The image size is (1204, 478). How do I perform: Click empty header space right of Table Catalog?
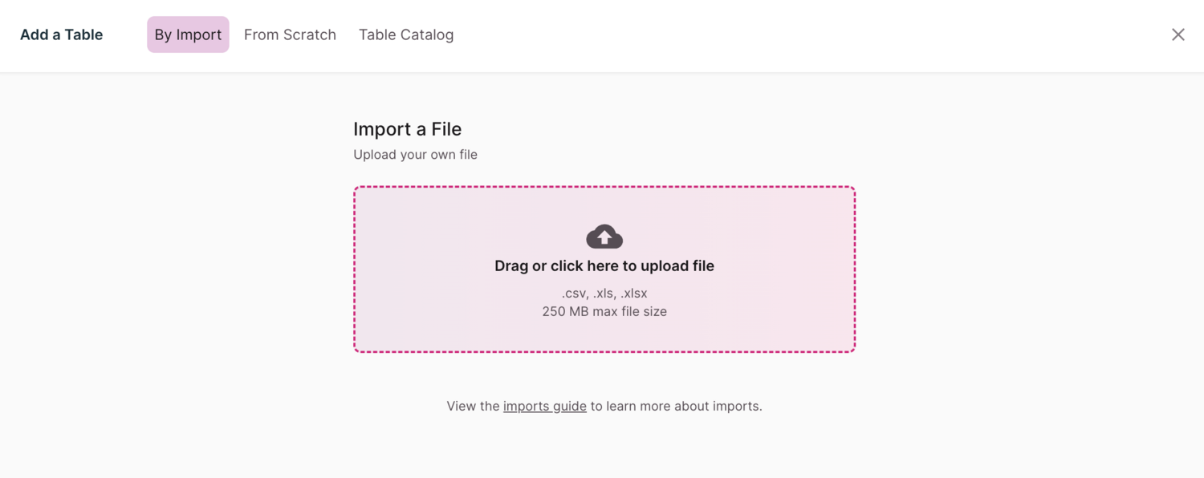point(803,34)
